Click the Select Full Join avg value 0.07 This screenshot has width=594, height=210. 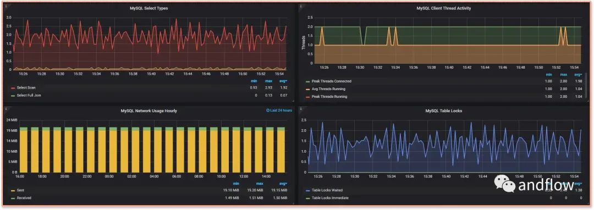pyautogui.click(x=283, y=95)
